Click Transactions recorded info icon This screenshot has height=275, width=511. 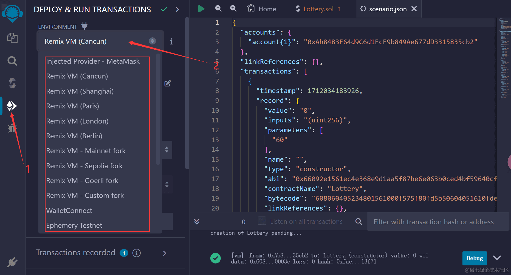136,253
